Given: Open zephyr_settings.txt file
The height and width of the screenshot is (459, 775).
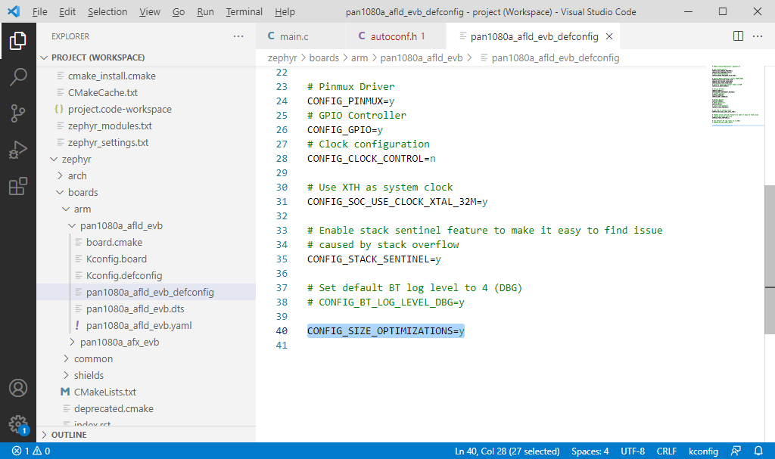Looking at the screenshot, I should (x=146, y=143).
